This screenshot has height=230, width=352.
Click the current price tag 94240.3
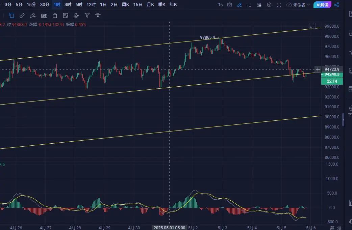[x=332, y=75]
